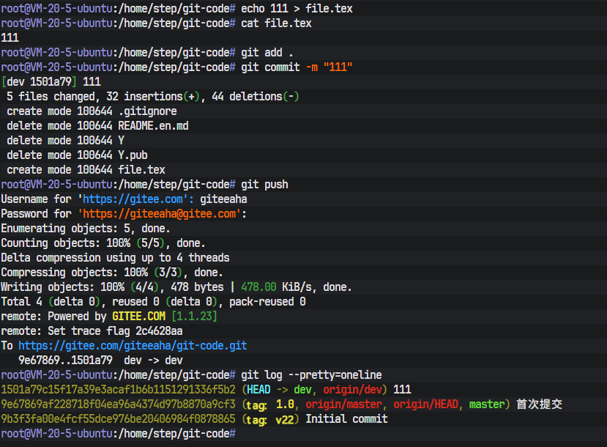Click the 'Initial commit' message text

(346, 418)
